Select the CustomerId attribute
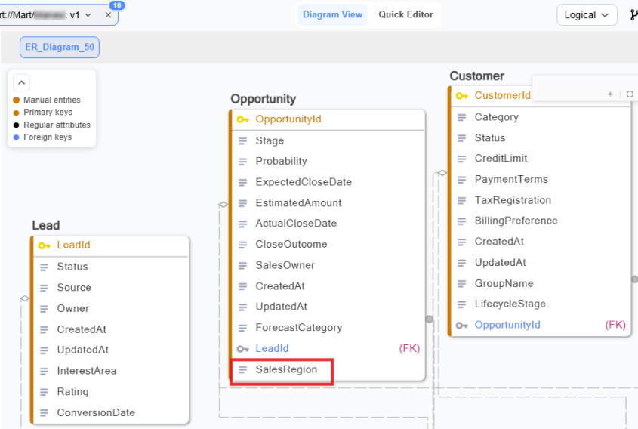 [503, 96]
